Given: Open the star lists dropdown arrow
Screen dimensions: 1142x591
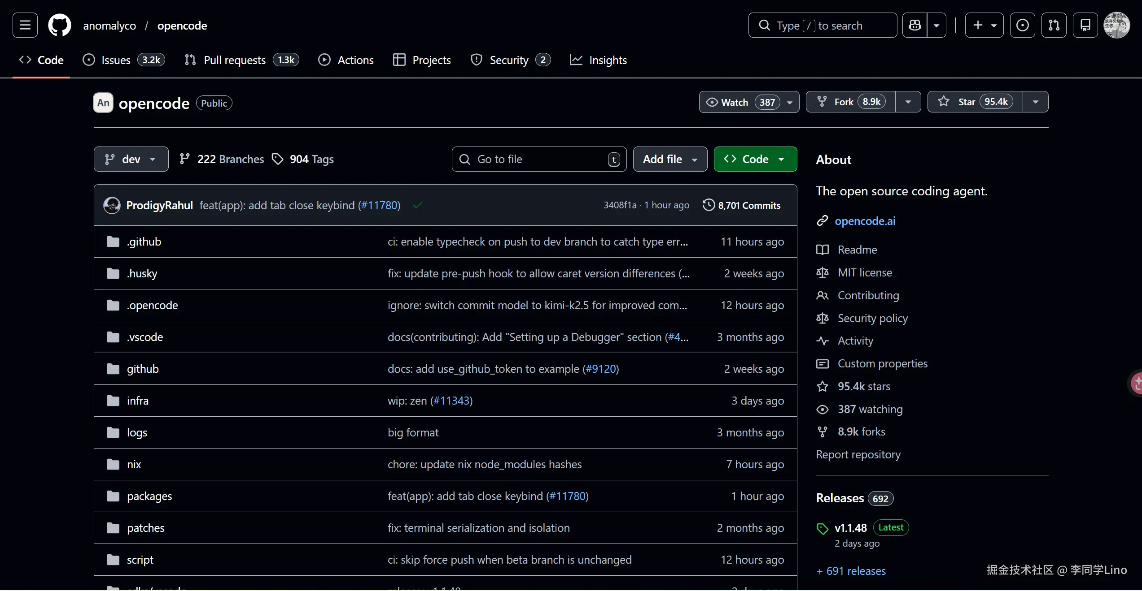Looking at the screenshot, I should point(1035,102).
